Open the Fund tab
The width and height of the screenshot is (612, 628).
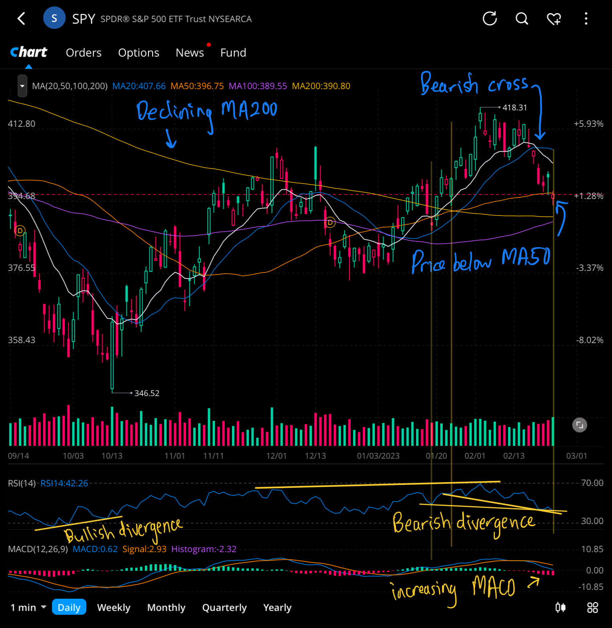tap(233, 53)
